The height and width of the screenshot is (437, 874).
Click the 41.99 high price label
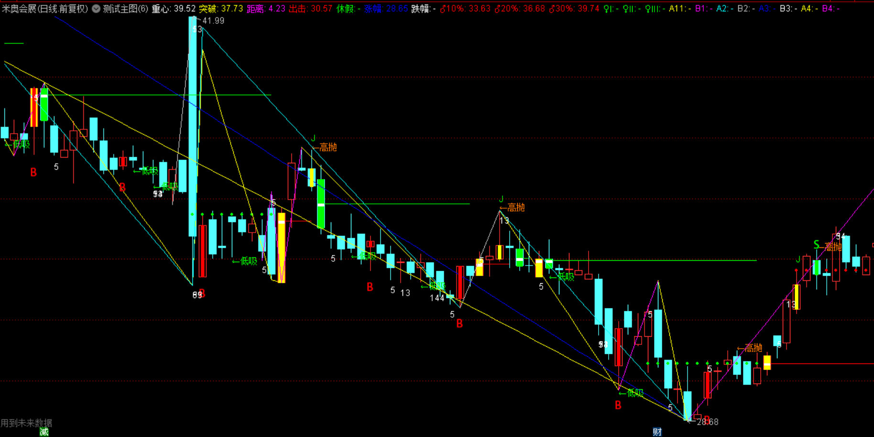coord(213,21)
